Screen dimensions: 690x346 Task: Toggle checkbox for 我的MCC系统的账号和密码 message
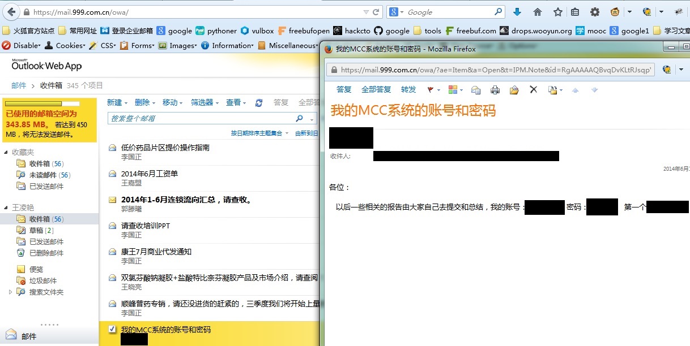coord(112,329)
